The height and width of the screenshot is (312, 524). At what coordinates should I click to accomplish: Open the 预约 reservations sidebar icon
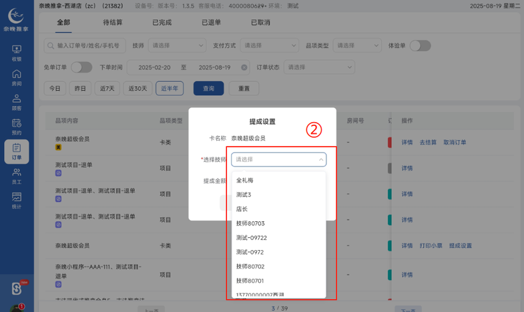17,127
